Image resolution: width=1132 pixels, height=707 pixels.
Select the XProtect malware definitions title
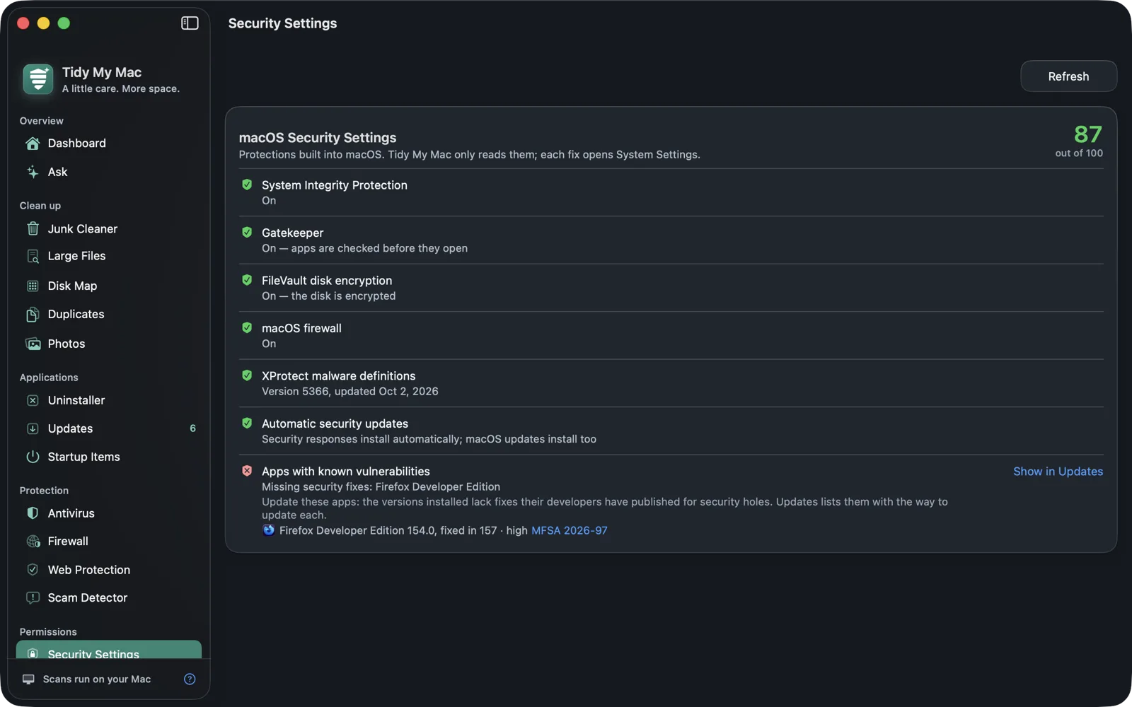pos(339,376)
